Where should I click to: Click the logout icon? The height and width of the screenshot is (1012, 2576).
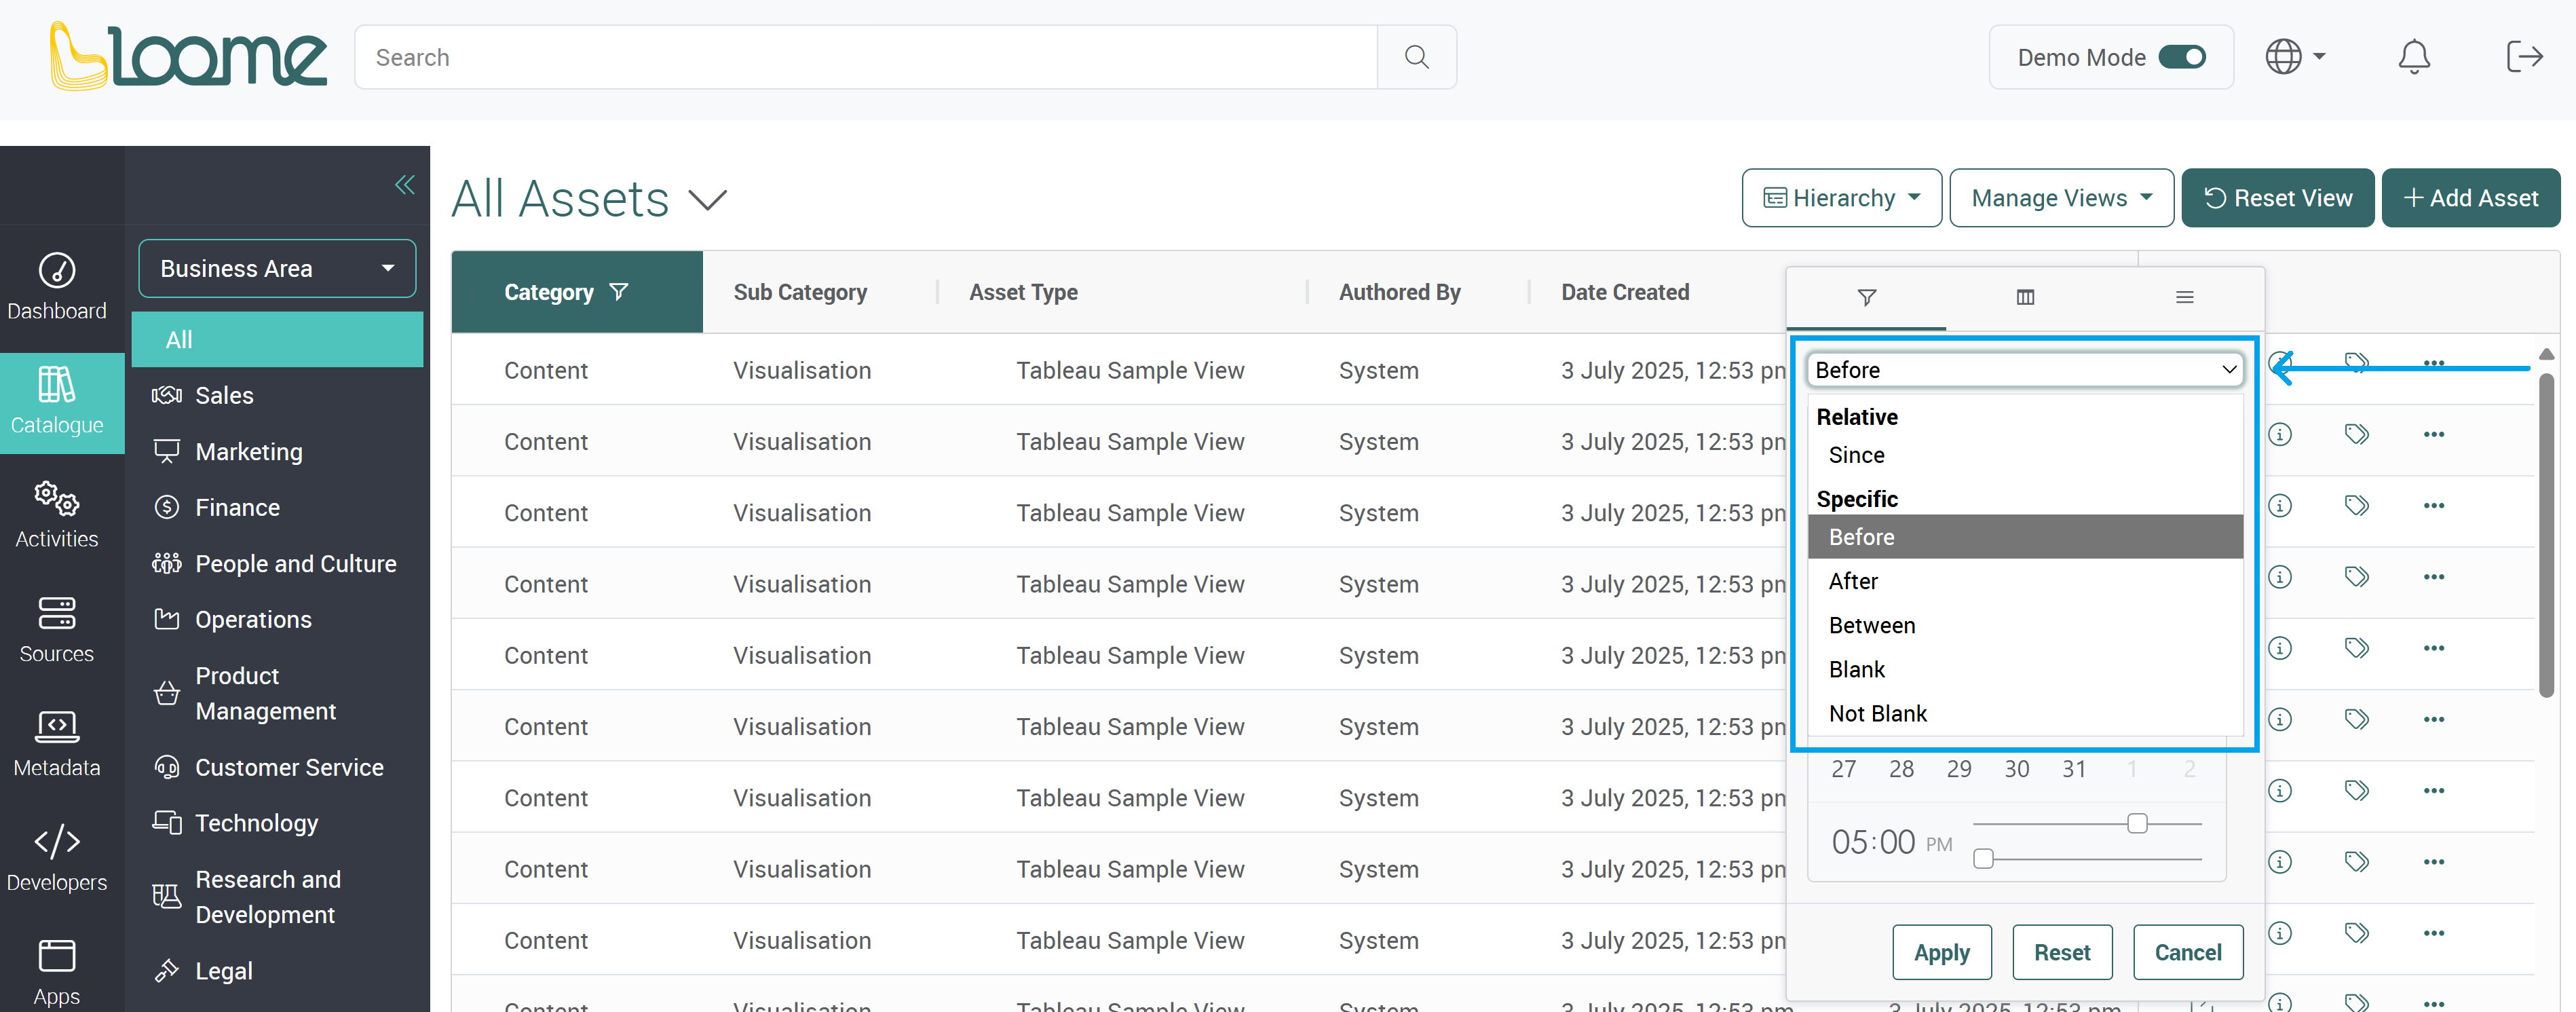2524,57
